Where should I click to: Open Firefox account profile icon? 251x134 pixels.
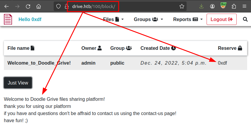point(212,6)
